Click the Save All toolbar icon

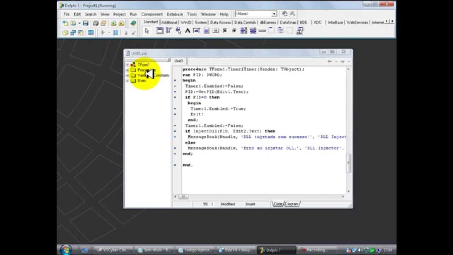(x=96, y=23)
